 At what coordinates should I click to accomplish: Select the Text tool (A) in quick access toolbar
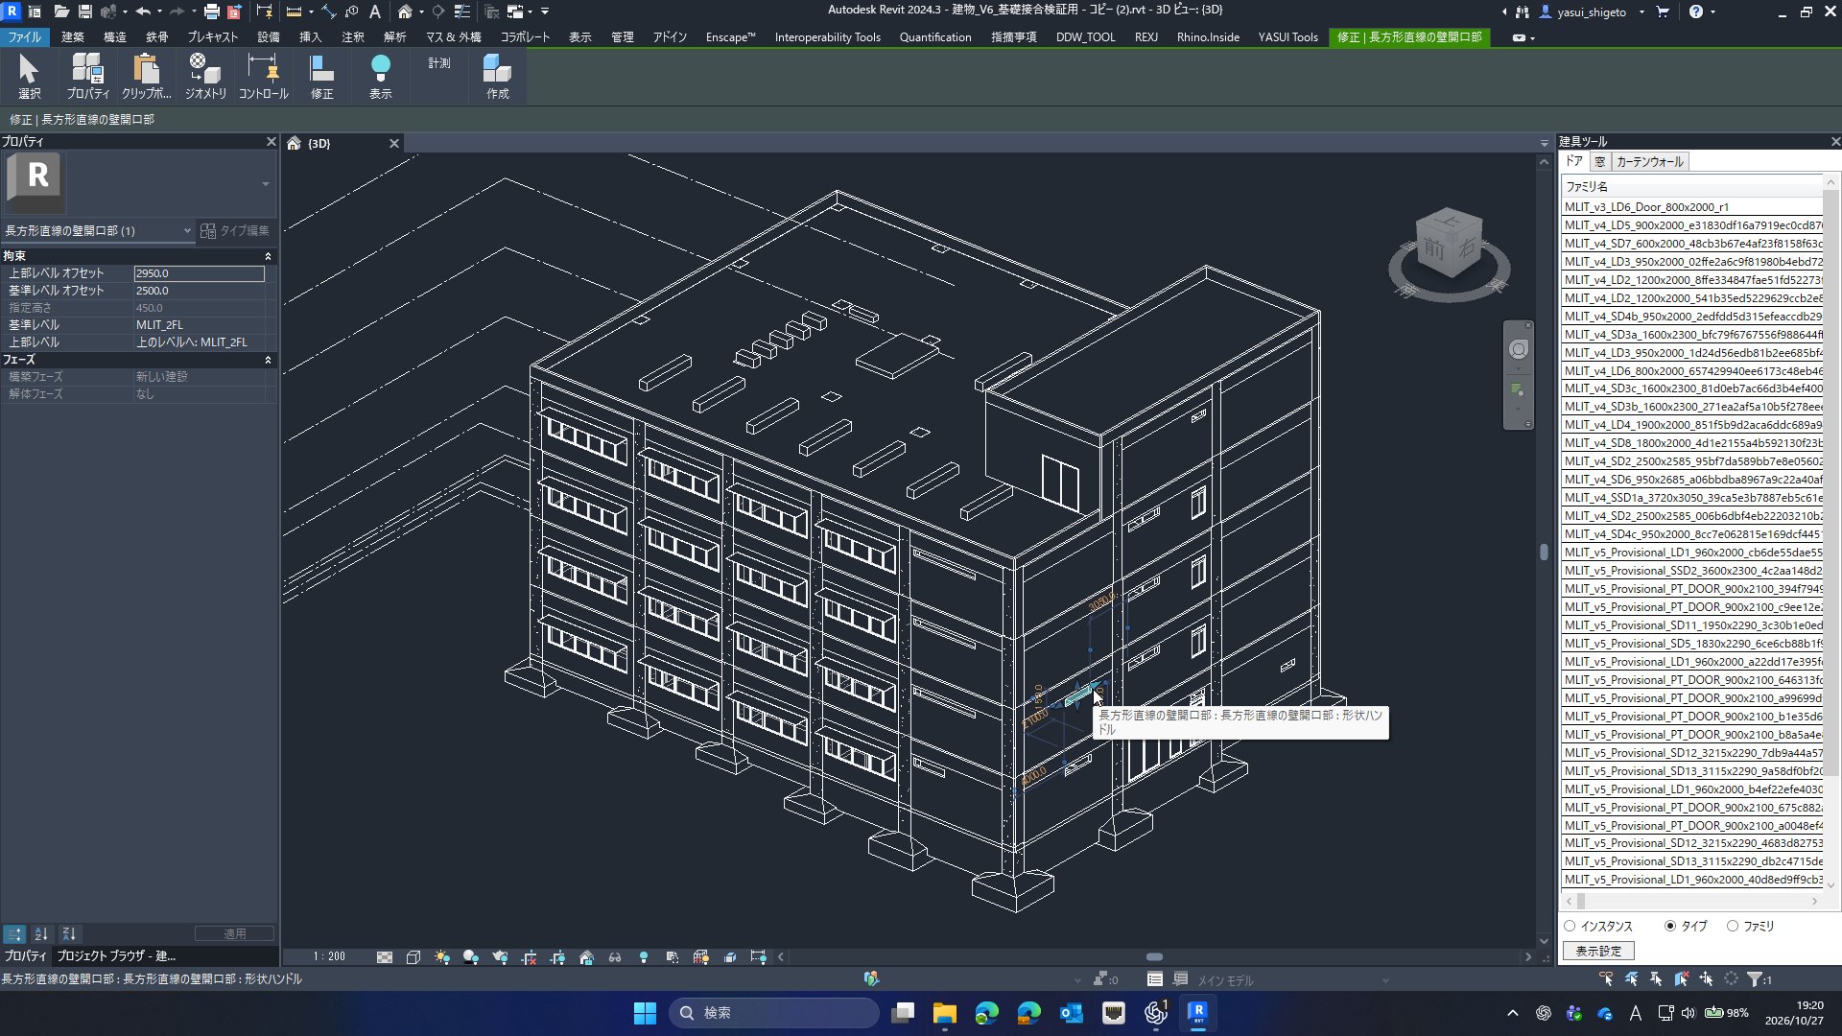375,12
